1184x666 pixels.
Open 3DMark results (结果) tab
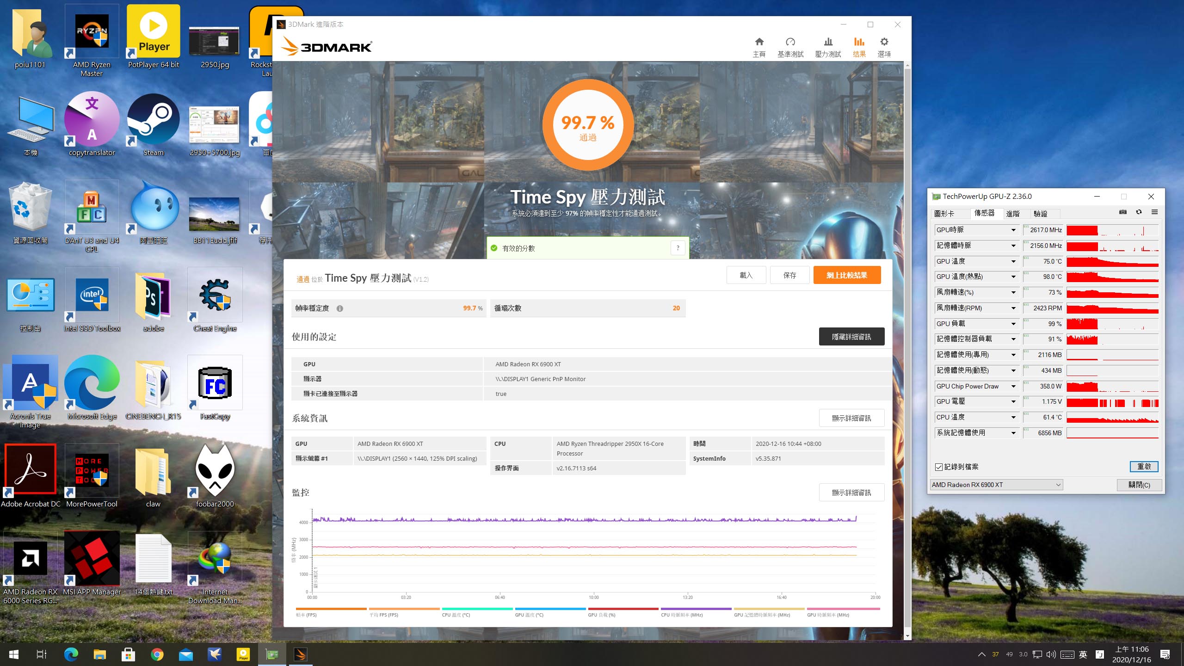pos(859,48)
